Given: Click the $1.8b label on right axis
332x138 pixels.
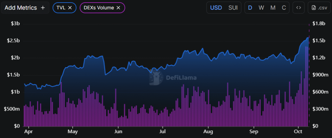Looking at the screenshot, I should pos(318,24).
